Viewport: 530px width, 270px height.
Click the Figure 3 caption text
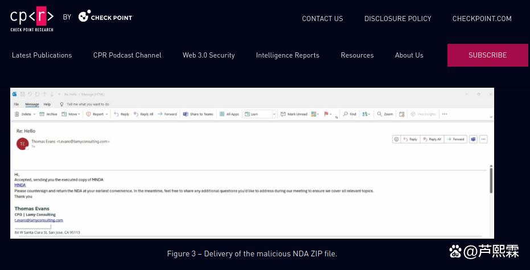click(x=252, y=253)
